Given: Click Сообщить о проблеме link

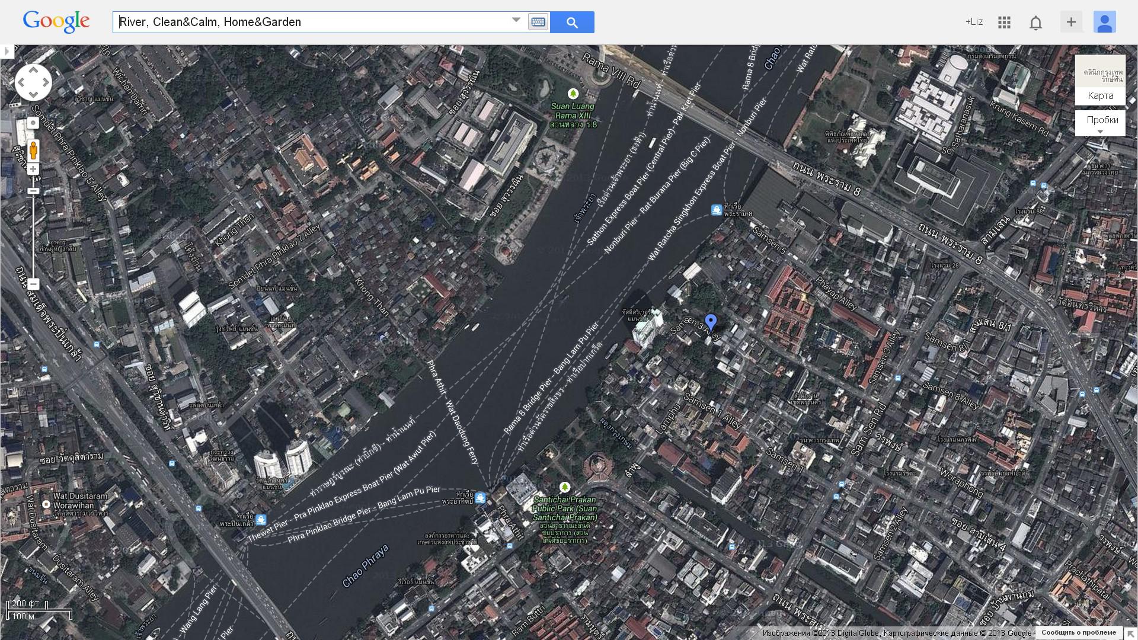Looking at the screenshot, I should click(1078, 632).
